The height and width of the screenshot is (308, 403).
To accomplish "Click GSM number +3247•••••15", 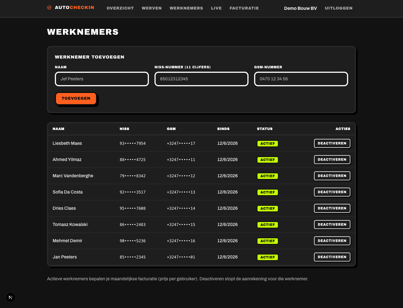I will pos(181,225).
